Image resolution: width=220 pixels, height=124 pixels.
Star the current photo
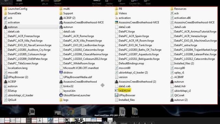point(145,123)
